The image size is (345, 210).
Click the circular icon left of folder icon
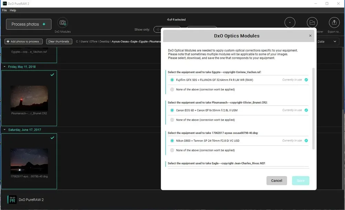pos(290,22)
